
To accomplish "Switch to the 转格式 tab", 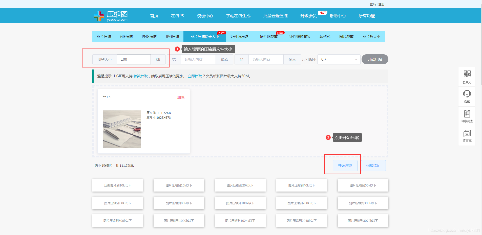I will (x=325, y=37).
